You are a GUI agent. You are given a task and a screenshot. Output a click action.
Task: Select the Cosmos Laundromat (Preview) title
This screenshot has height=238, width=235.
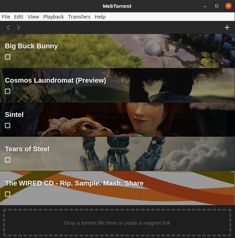(x=55, y=80)
